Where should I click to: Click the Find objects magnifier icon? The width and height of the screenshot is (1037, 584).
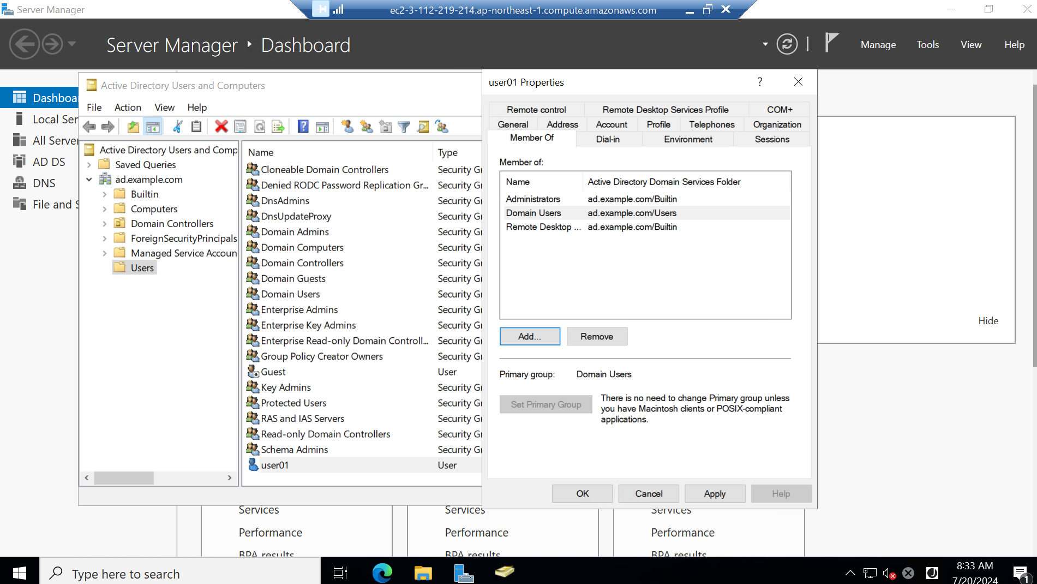point(423,127)
